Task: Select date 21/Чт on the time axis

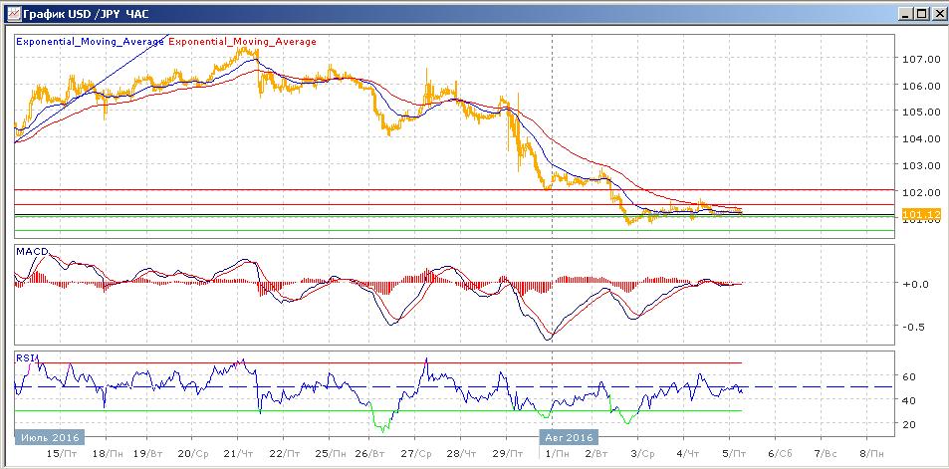Action: coord(237,453)
